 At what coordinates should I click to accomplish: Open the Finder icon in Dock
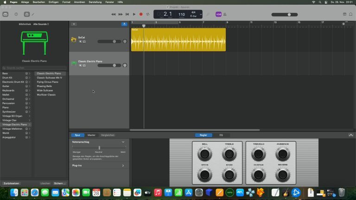click(x=14, y=193)
